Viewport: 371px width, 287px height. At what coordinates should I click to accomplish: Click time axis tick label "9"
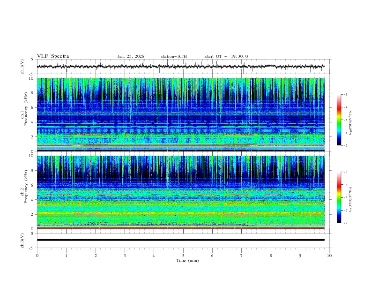click(300, 256)
